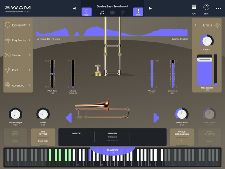Open the three-dots more menu

click(x=218, y=9)
